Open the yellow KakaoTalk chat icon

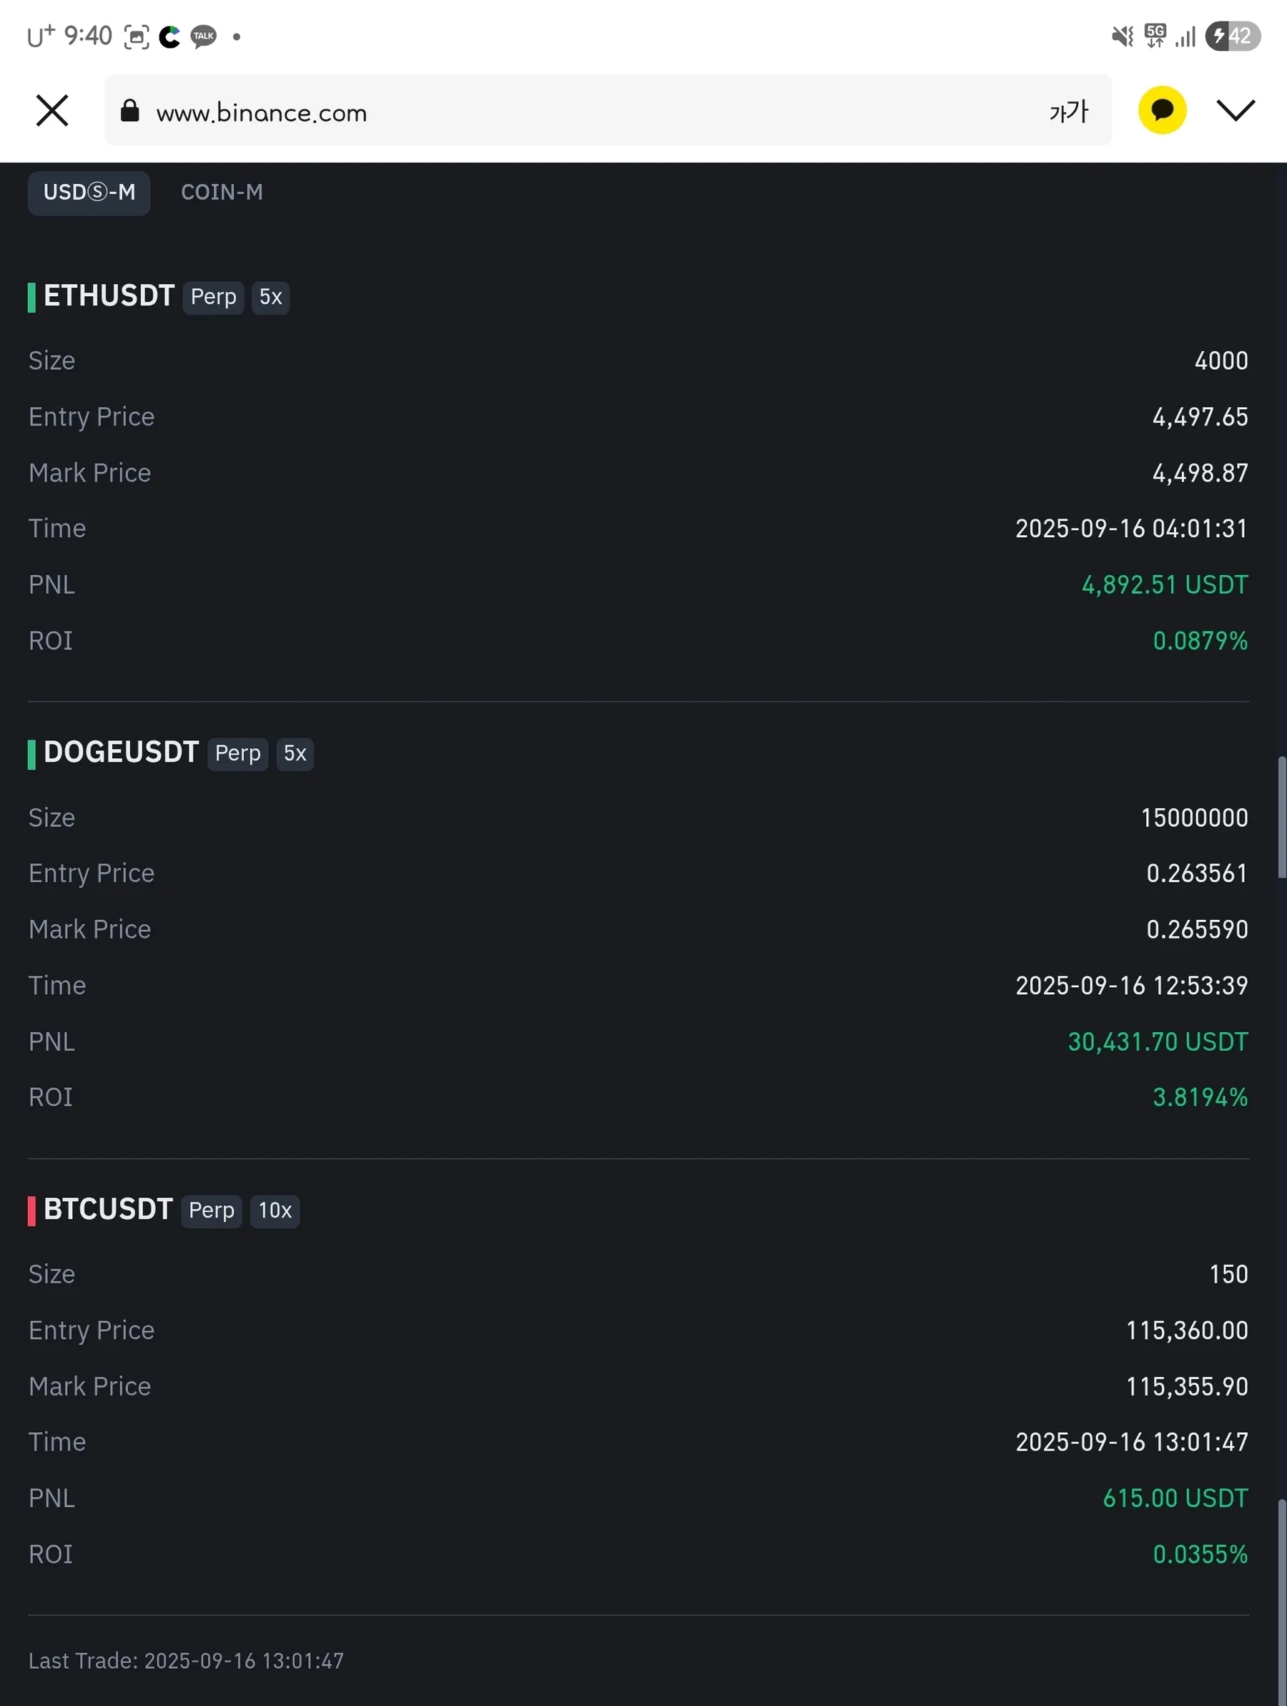[1161, 110]
